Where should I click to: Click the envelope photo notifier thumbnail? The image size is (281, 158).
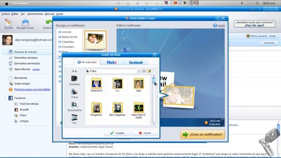(x=96, y=41)
